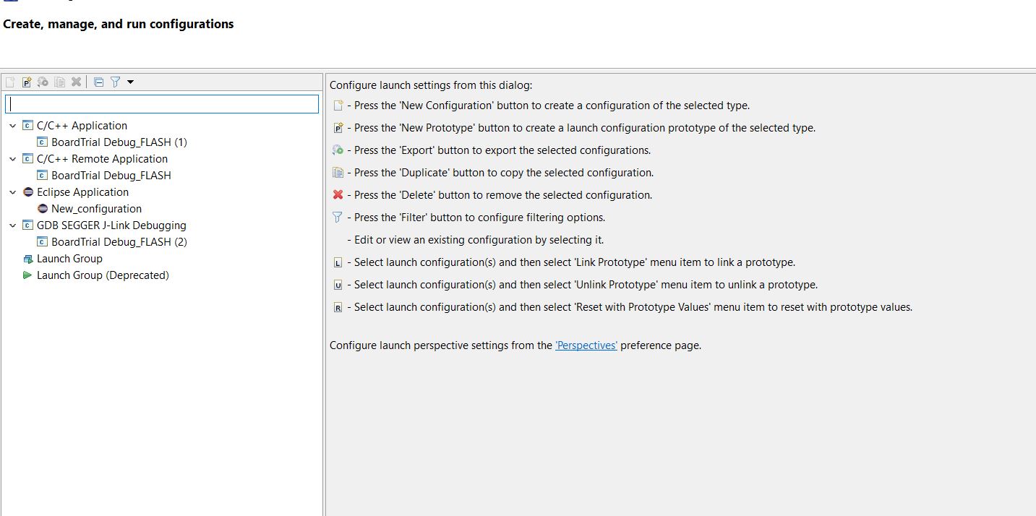Click the configuration filter text field

click(161, 103)
